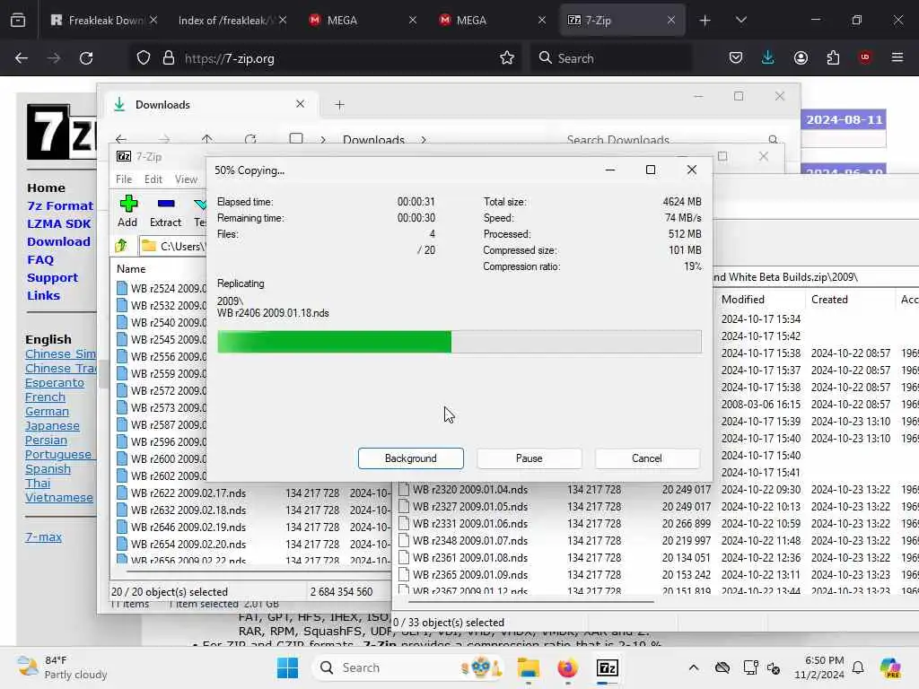Open the 7z Format link
This screenshot has width=919, height=689.
60,206
